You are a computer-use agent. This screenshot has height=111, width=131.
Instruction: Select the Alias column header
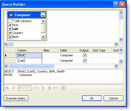(46, 50)
